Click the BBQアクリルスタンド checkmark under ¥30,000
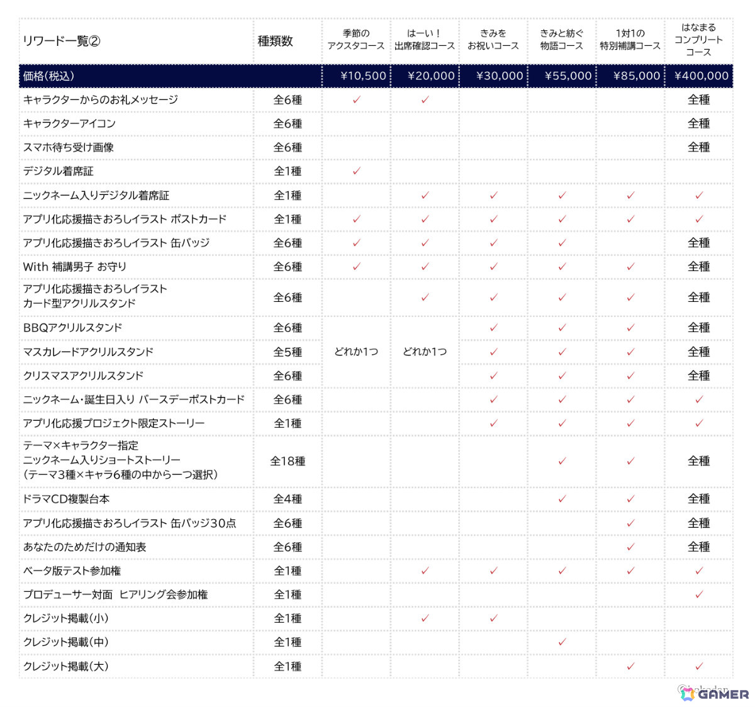The image size is (755, 707). pos(493,327)
